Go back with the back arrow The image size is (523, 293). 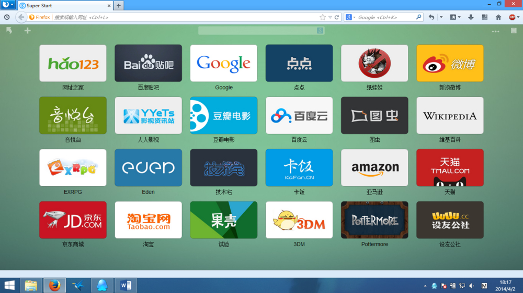(x=21, y=17)
